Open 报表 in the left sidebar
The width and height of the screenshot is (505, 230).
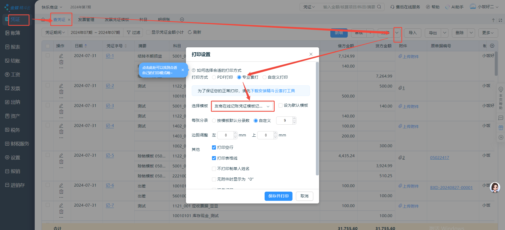(x=15, y=47)
